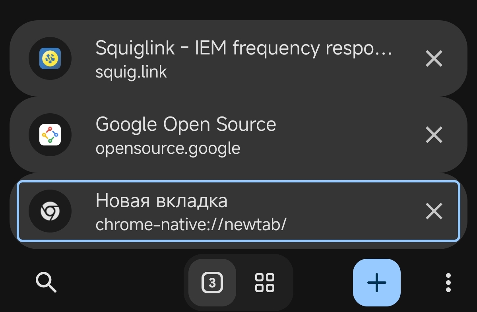Close the Новая вкладка tab
Viewport: 477px width, 312px height.
click(434, 211)
